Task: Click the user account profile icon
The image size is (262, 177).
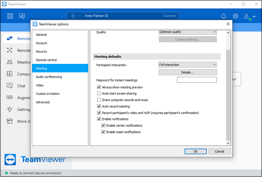Action: tap(247, 16)
